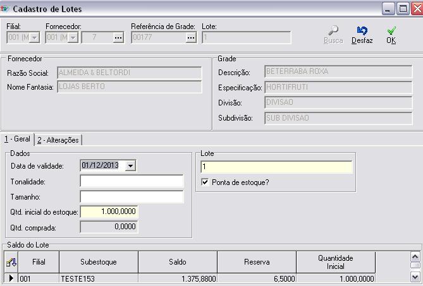The width and height of the screenshot is (423, 286).
Task: Click the Reserva column header
Action: [x=257, y=262]
